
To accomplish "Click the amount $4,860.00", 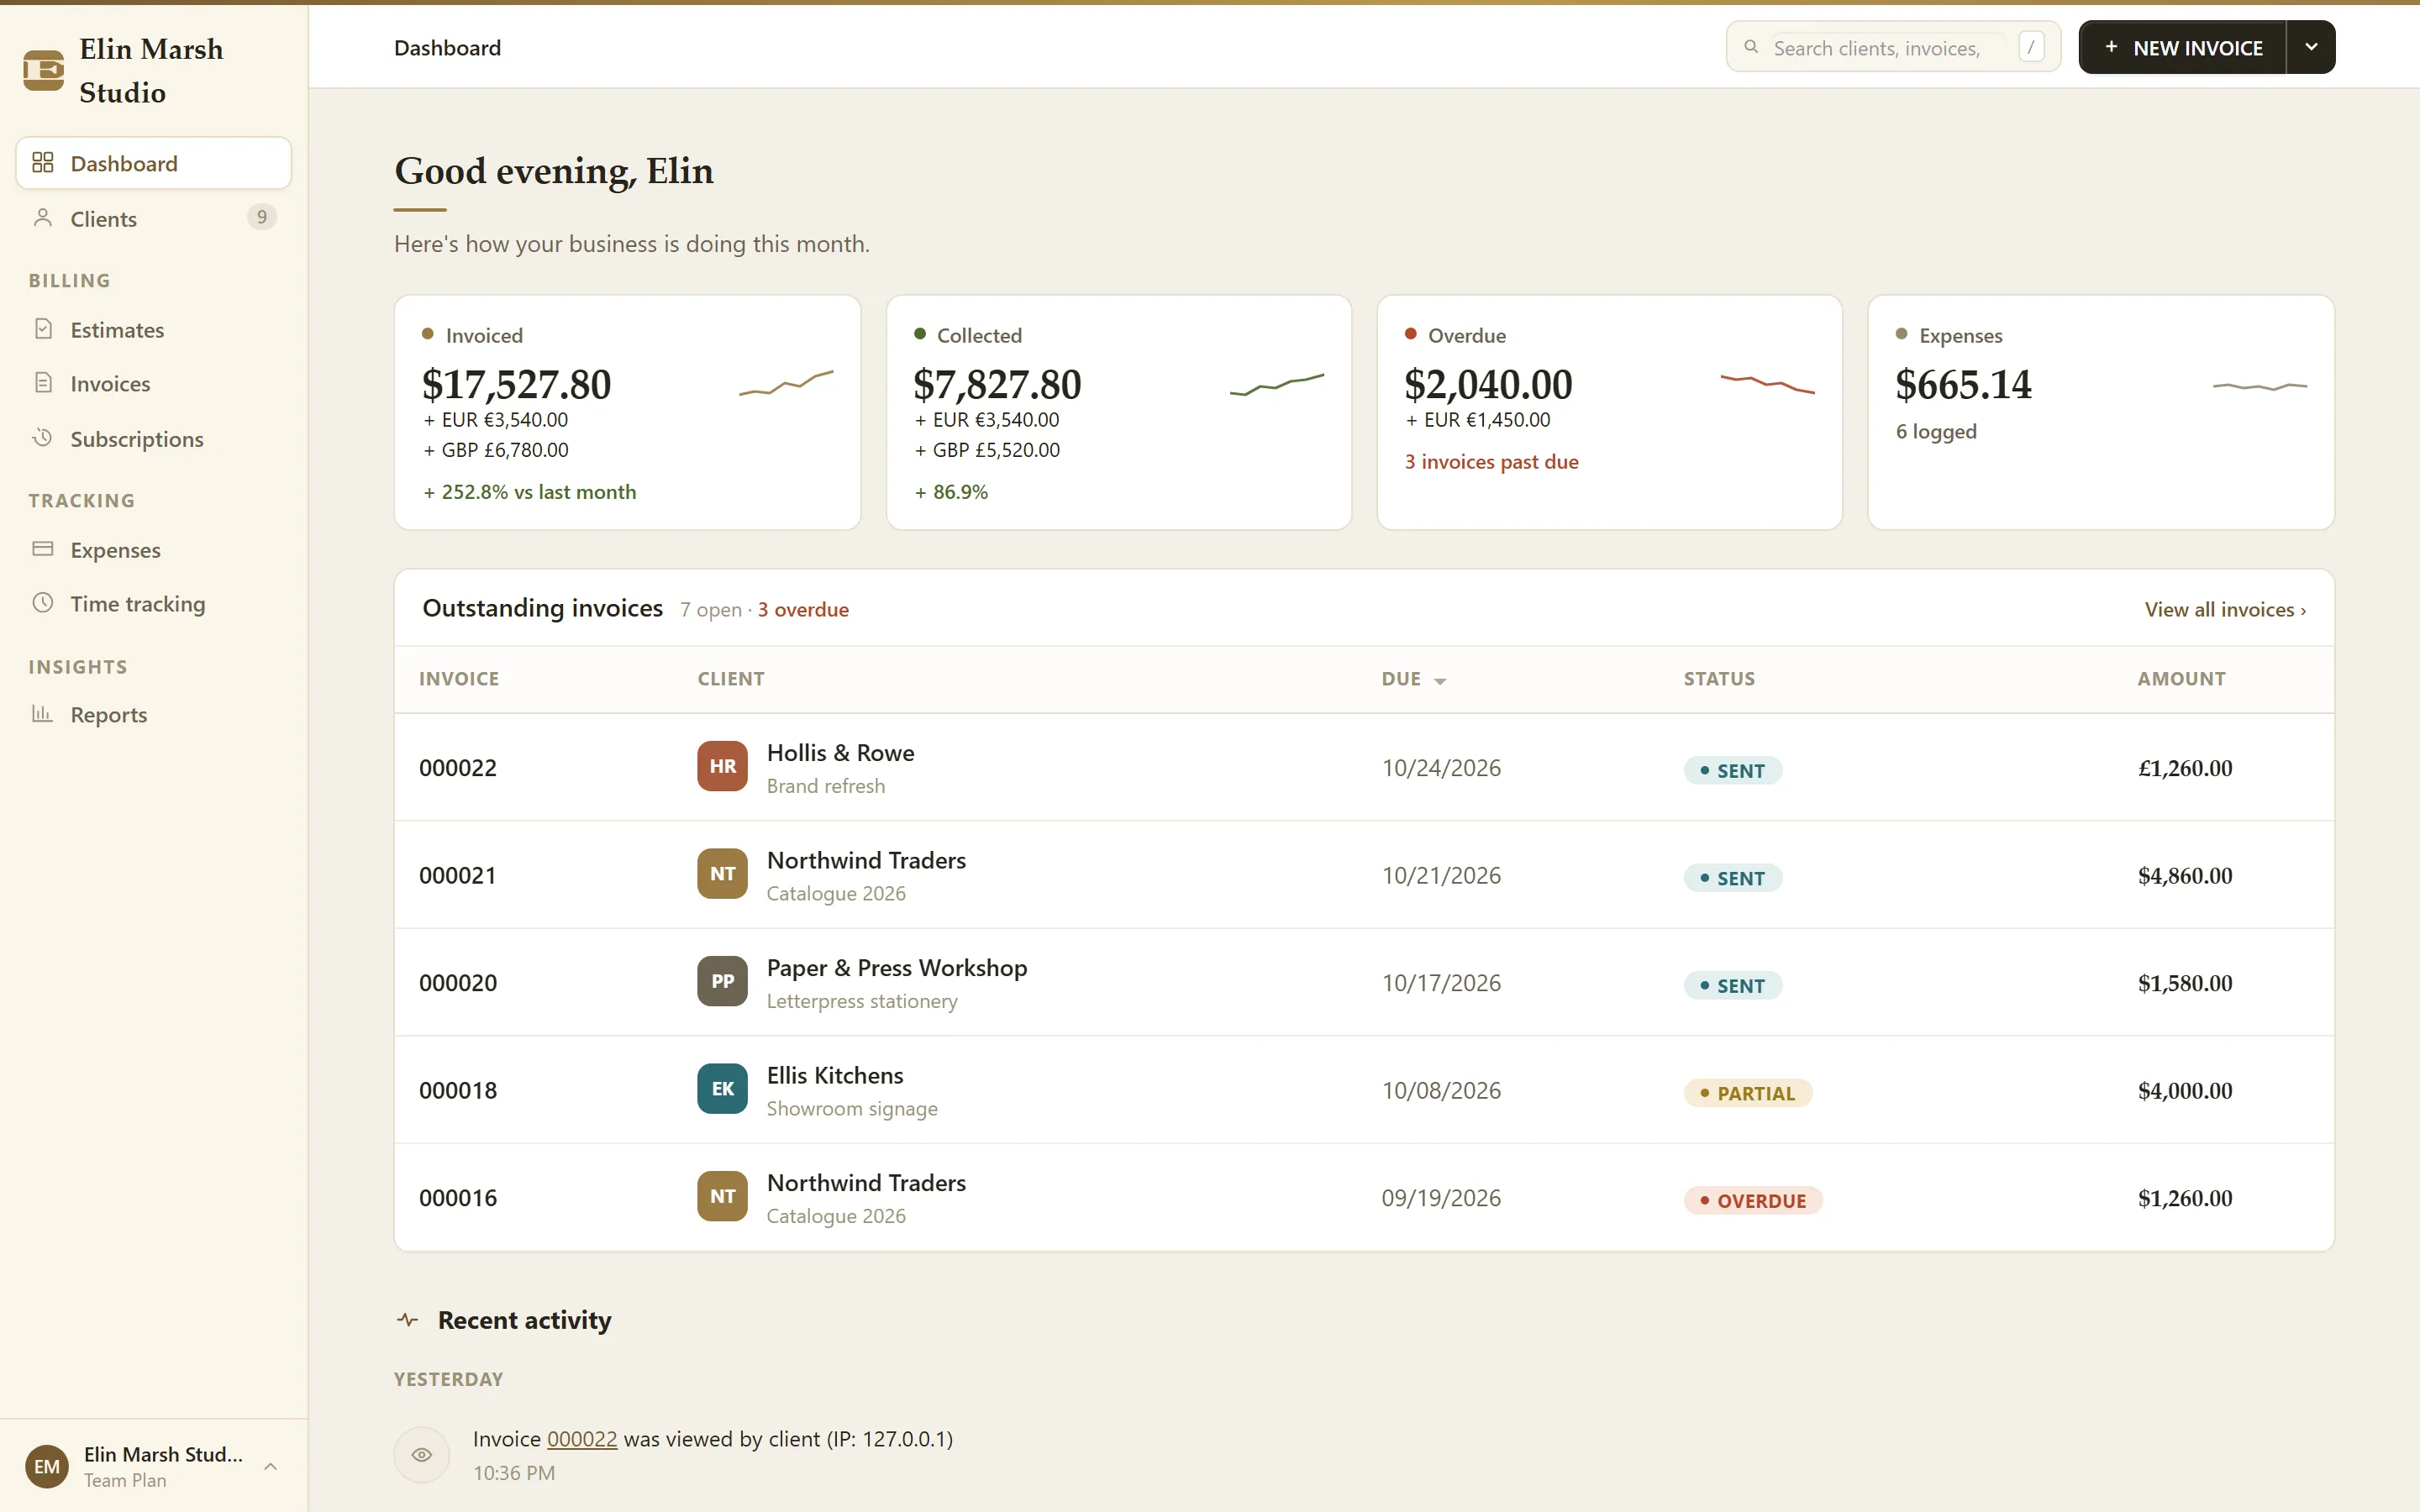I will [x=2185, y=875].
